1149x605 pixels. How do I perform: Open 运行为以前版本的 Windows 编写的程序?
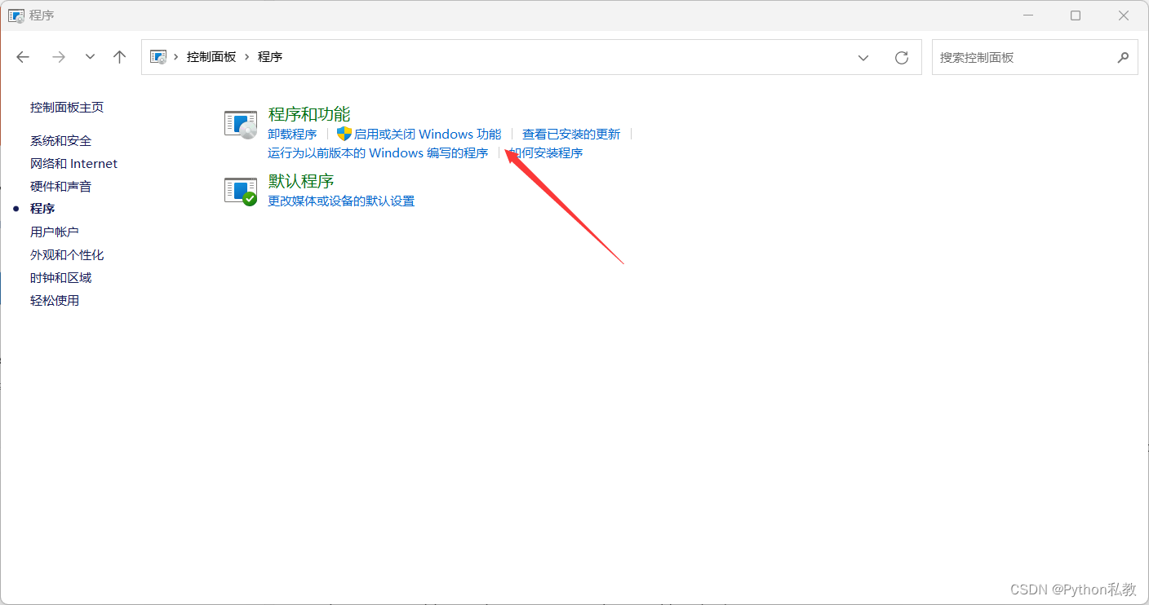[x=378, y=153]
